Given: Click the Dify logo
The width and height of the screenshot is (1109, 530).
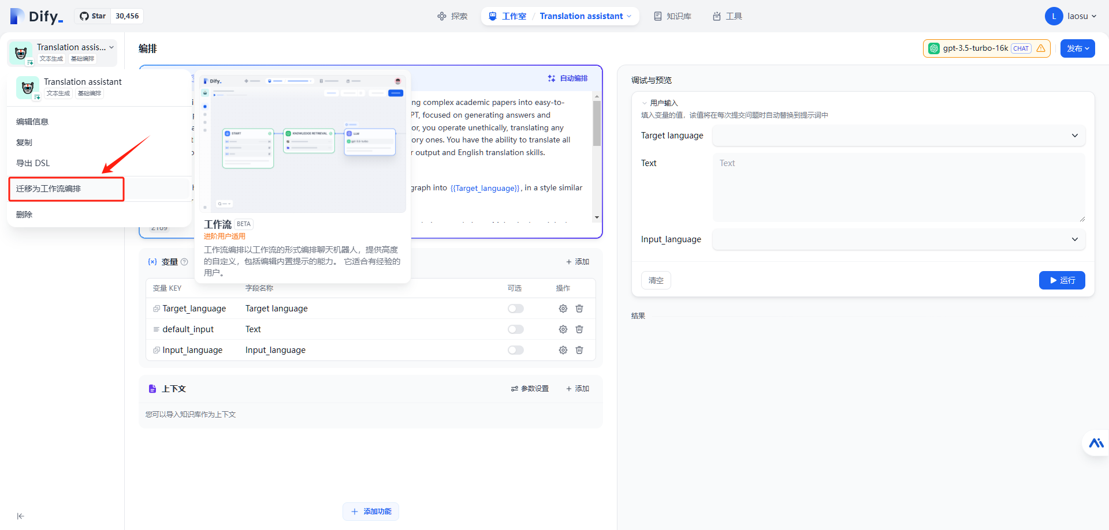Looking at the screenshot, I should point(36,16).
